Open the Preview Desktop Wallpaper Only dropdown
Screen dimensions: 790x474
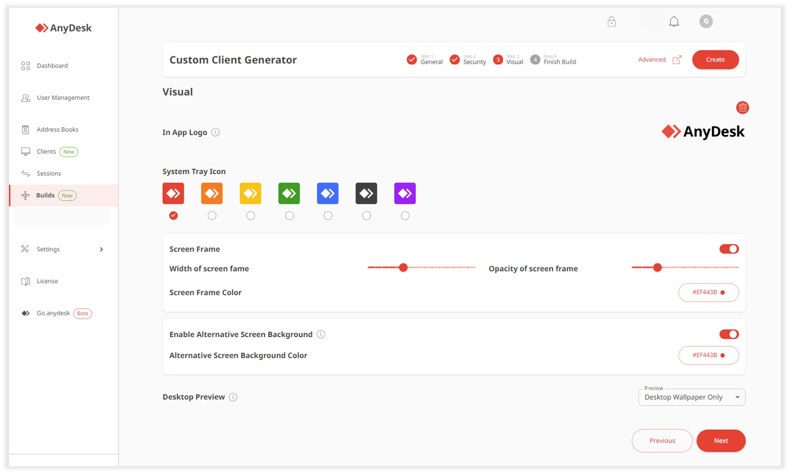692,397
